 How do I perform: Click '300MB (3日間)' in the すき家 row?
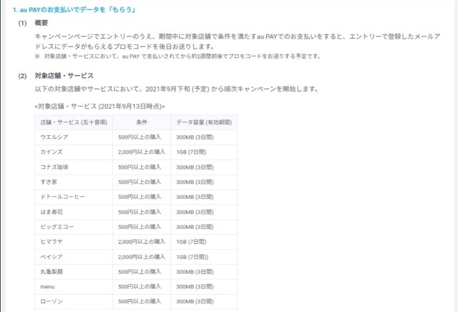[195, 182]
